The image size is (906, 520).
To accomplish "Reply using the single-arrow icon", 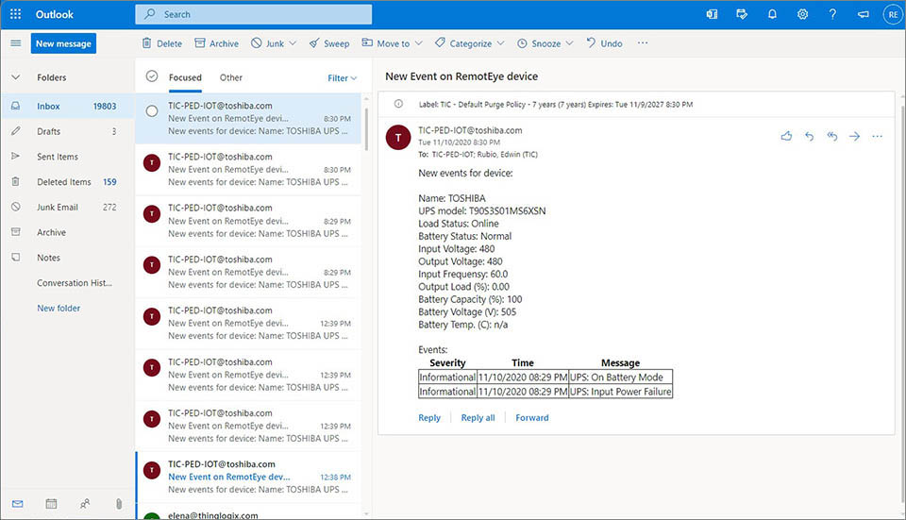I will tap(809, 136).
